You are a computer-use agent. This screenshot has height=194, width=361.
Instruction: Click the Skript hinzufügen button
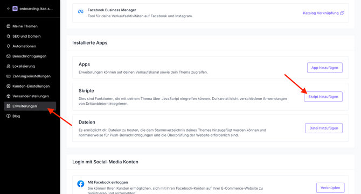[x=323, y=97]
